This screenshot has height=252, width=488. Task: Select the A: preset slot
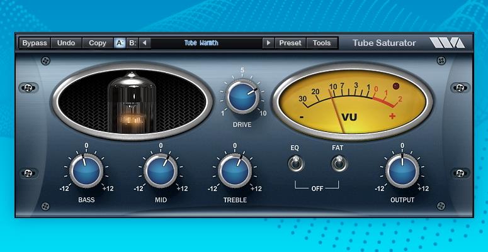[120, 43]
